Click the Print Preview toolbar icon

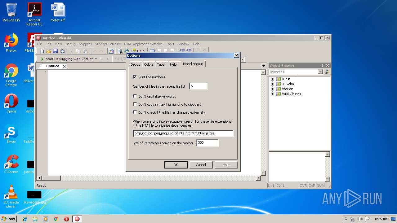120,51
